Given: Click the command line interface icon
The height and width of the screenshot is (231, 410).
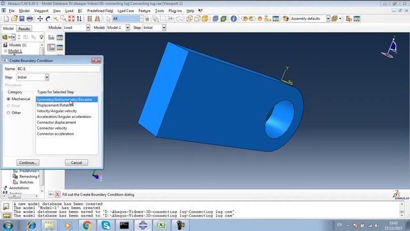Looking at the screenshot, I should [6, 216].
